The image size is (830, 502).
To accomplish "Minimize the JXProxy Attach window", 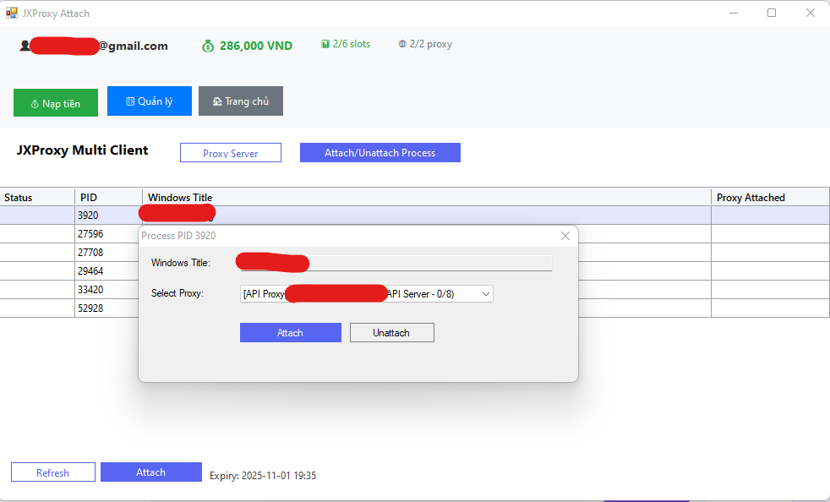I will 734,13.
